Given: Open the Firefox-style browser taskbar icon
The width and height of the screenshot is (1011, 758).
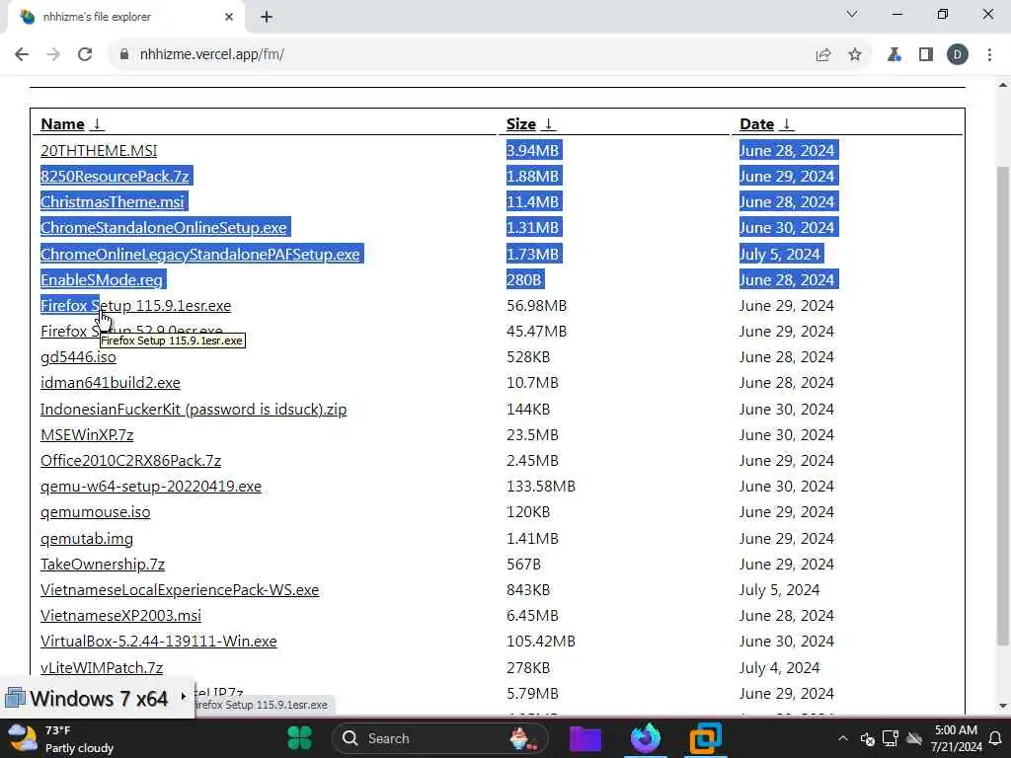Looking at the screenshot, I should (646, 738).
